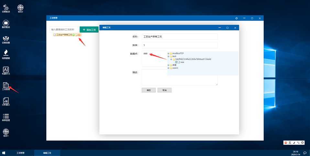Collapse the 5dcff402334fed12b5e7d08aa9718e9d node

coord(171,59)
